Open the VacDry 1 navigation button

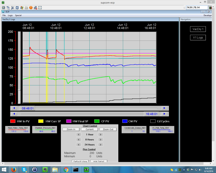(198, 29)
